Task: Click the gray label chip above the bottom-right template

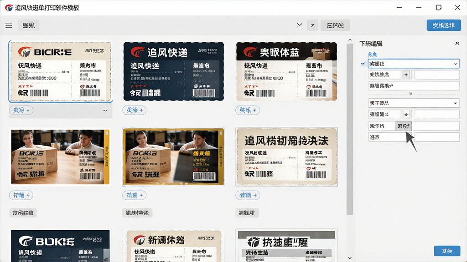Action: tap(247, 213)
